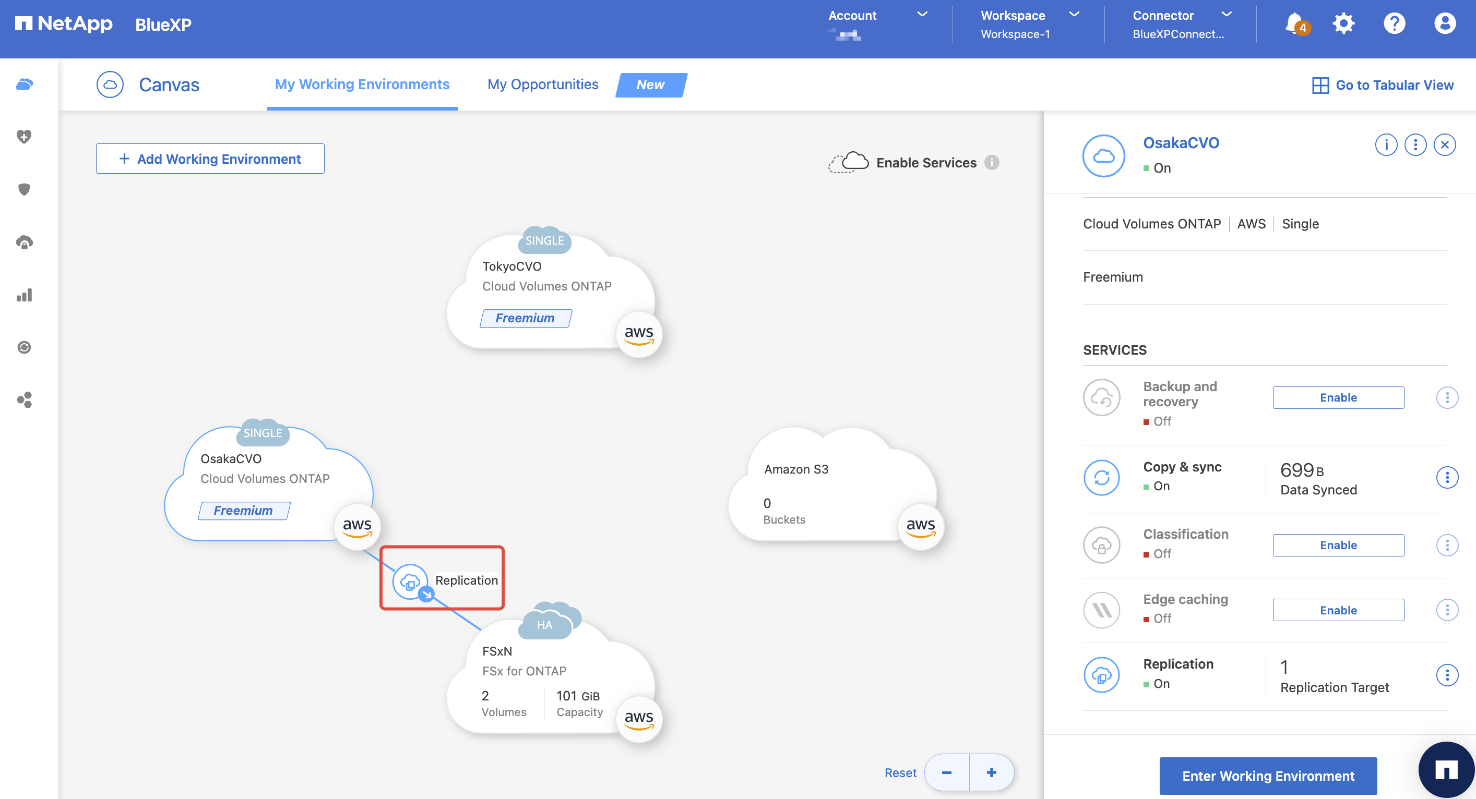Screen dimensions: 1476x799
Task: Open the settings gear icon
Action: click(x=1343, y=23)
